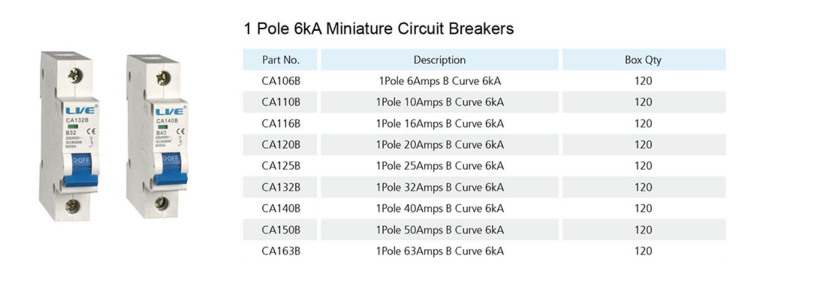The width and height of the screenshot is (823, 283).
Task: Click the bottom screw of the CA140B breaker
Action: click(x=162, y=203)
